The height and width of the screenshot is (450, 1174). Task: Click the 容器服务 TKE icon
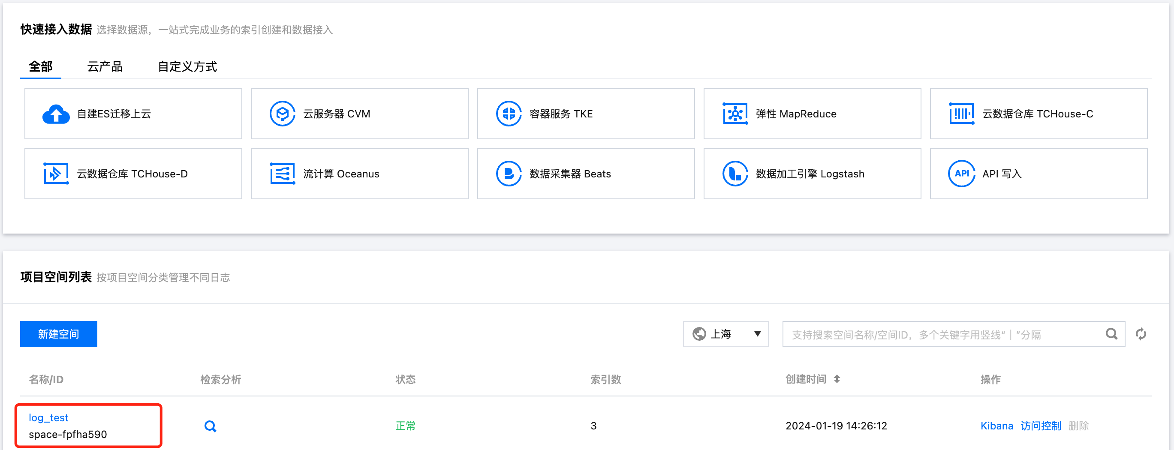[x=508, y=114]
